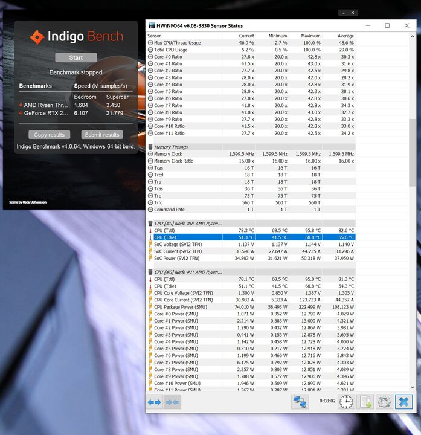Submit results in Indigo Bench

[x=102, y=135]
